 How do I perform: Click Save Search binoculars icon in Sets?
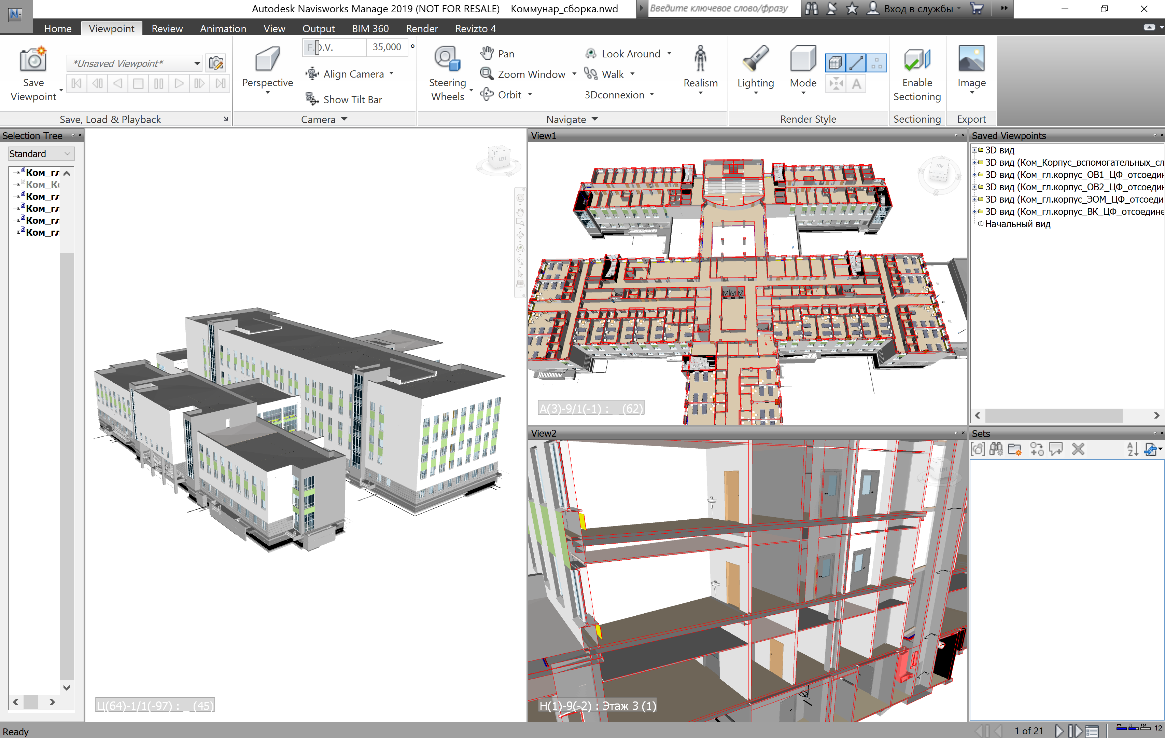click(x=996, y=449)
